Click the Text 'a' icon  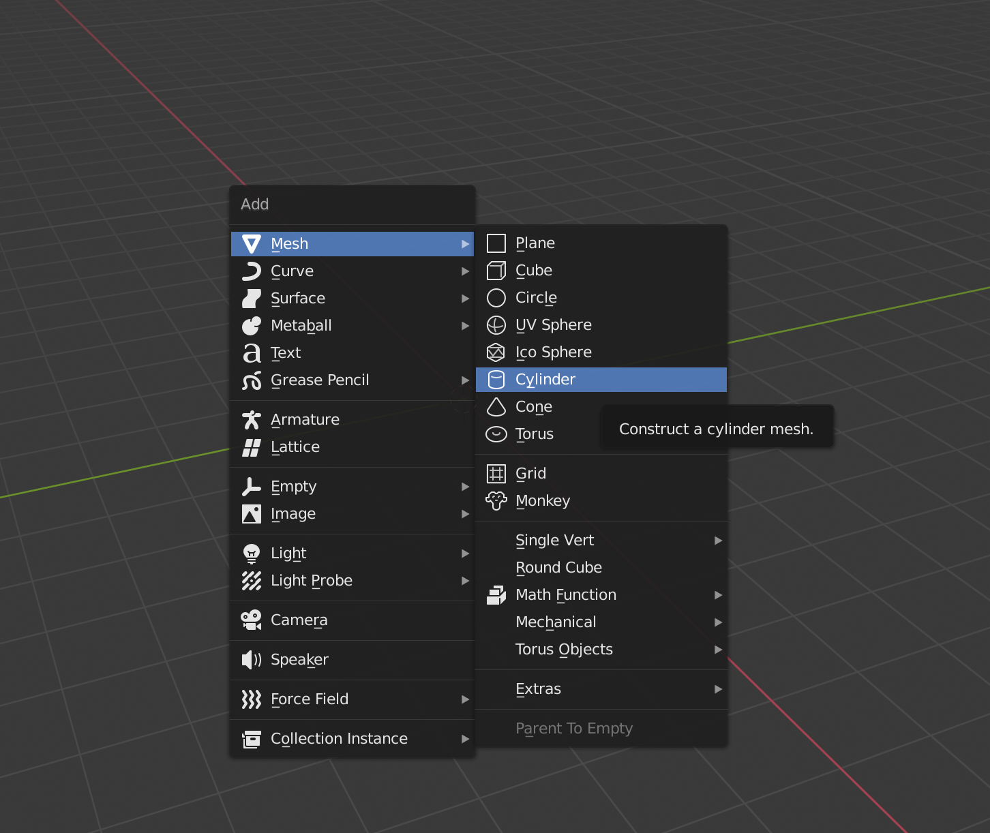(x=252, y=353)
